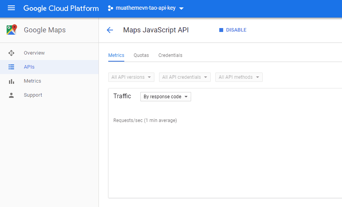Switch to the Credentials tab

tap(170, 55)
